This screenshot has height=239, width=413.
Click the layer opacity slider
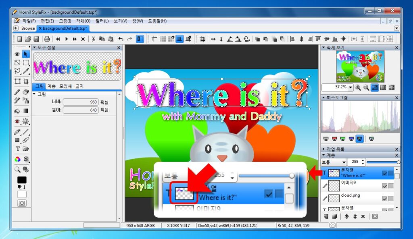pyautogui.click(x=383, y=162)
